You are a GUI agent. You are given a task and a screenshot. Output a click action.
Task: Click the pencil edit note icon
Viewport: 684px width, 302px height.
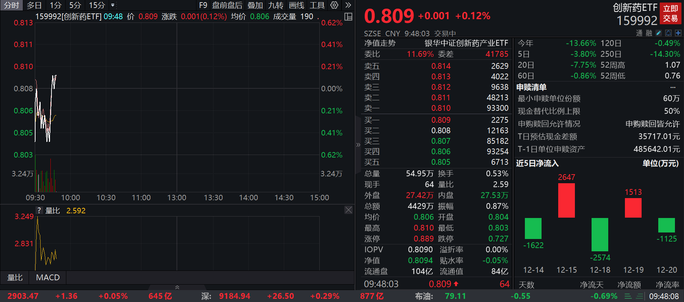click(659, 33)
